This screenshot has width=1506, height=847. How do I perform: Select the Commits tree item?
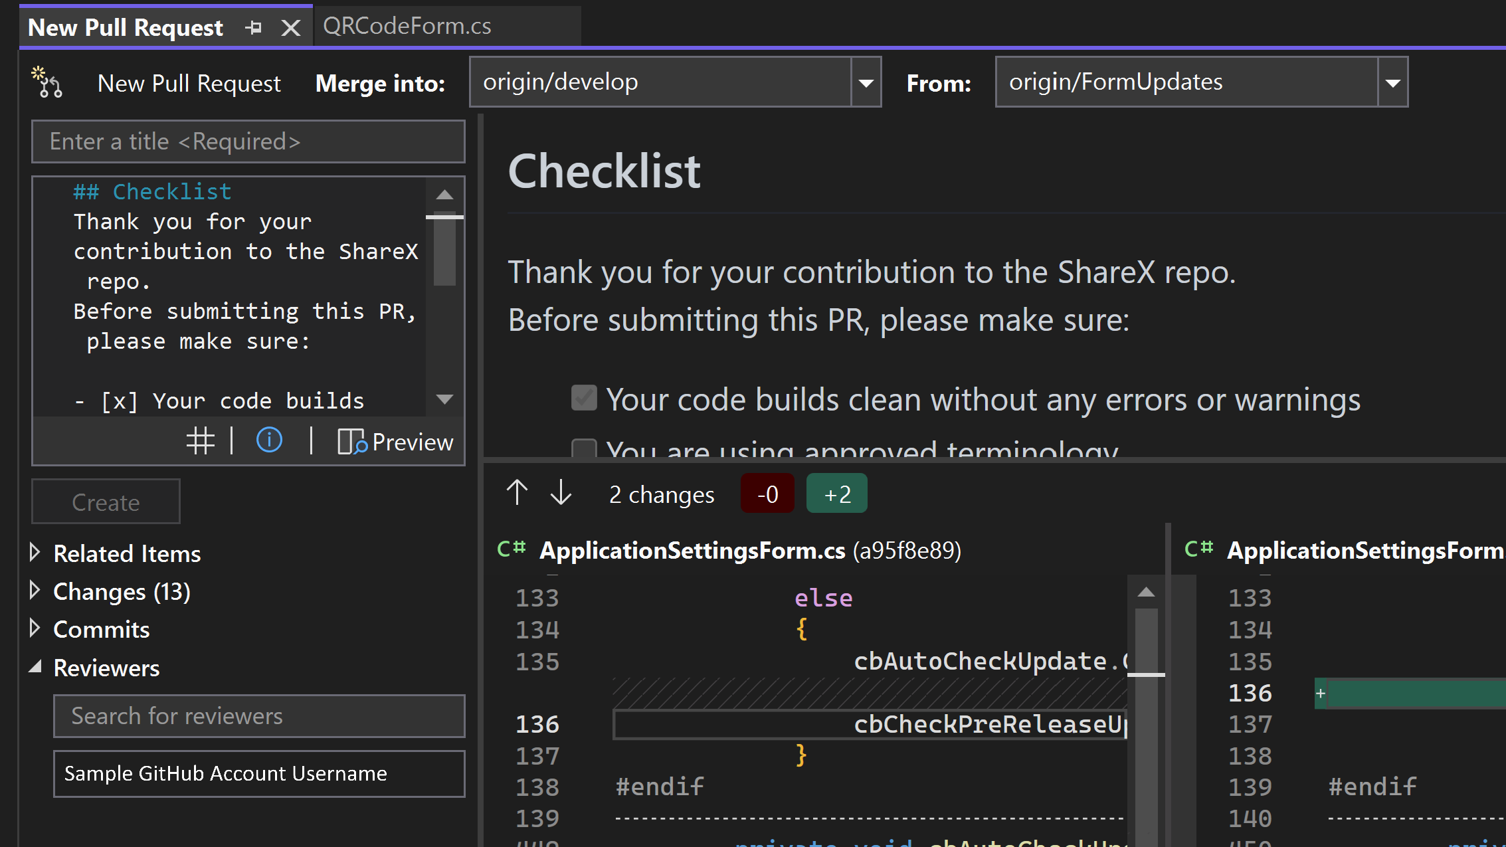click(102, 629)
